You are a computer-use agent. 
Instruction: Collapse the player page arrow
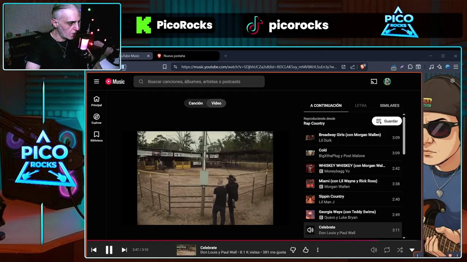tap(412, 250)
